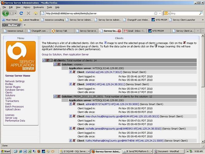Send message to mey-chun.hsu client
Screen dimensions: 205x154
[x=70, y=116]
